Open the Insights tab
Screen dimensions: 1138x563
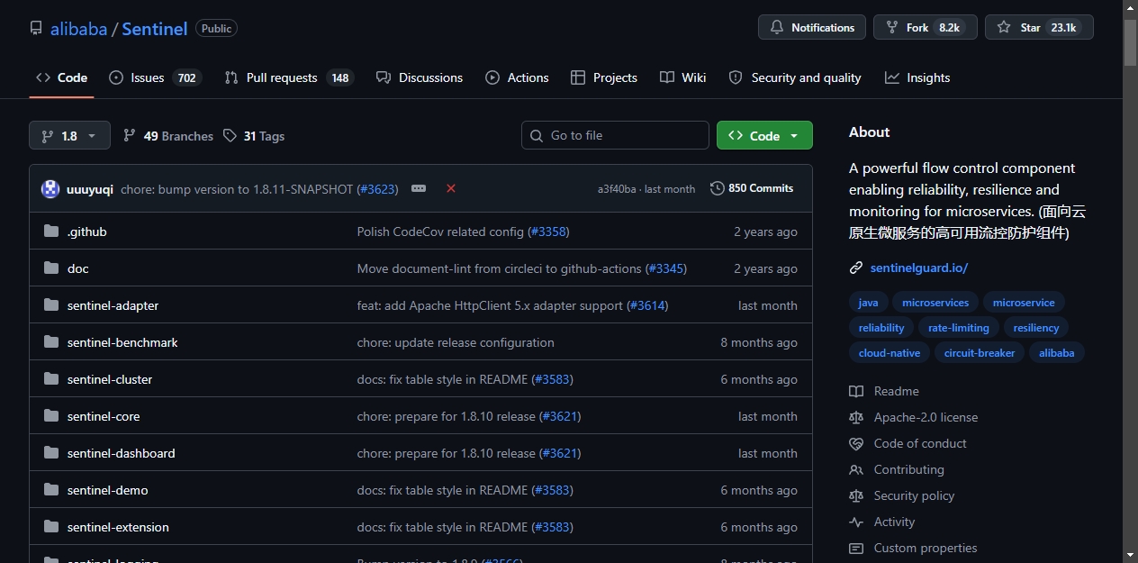(917, 77)
